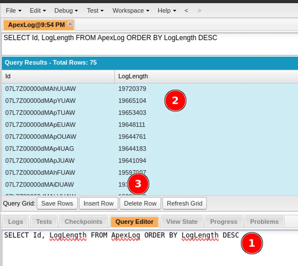Click LogLength value 19653403
This screenshot has height=266, width=298.
point(132,113)
